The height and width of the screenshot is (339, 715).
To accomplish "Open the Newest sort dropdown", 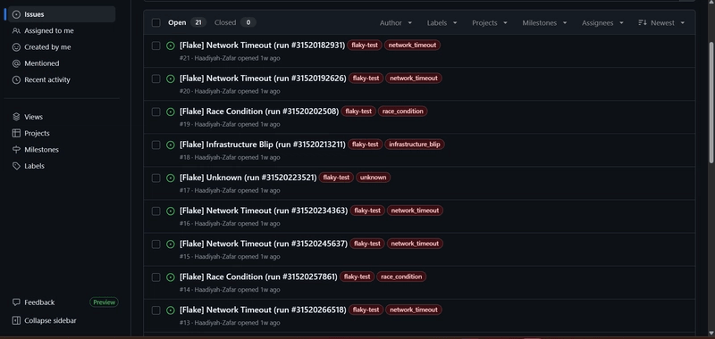I will [x=661, y=23].
